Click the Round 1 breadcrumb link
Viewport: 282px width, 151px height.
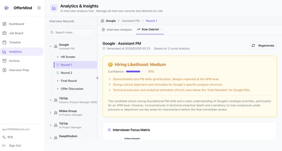tap(151, 21)
